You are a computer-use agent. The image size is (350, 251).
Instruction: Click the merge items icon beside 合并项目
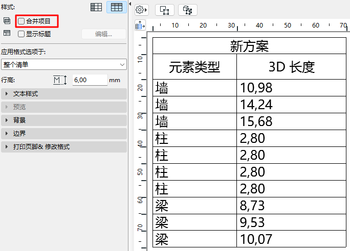point(7,21)
